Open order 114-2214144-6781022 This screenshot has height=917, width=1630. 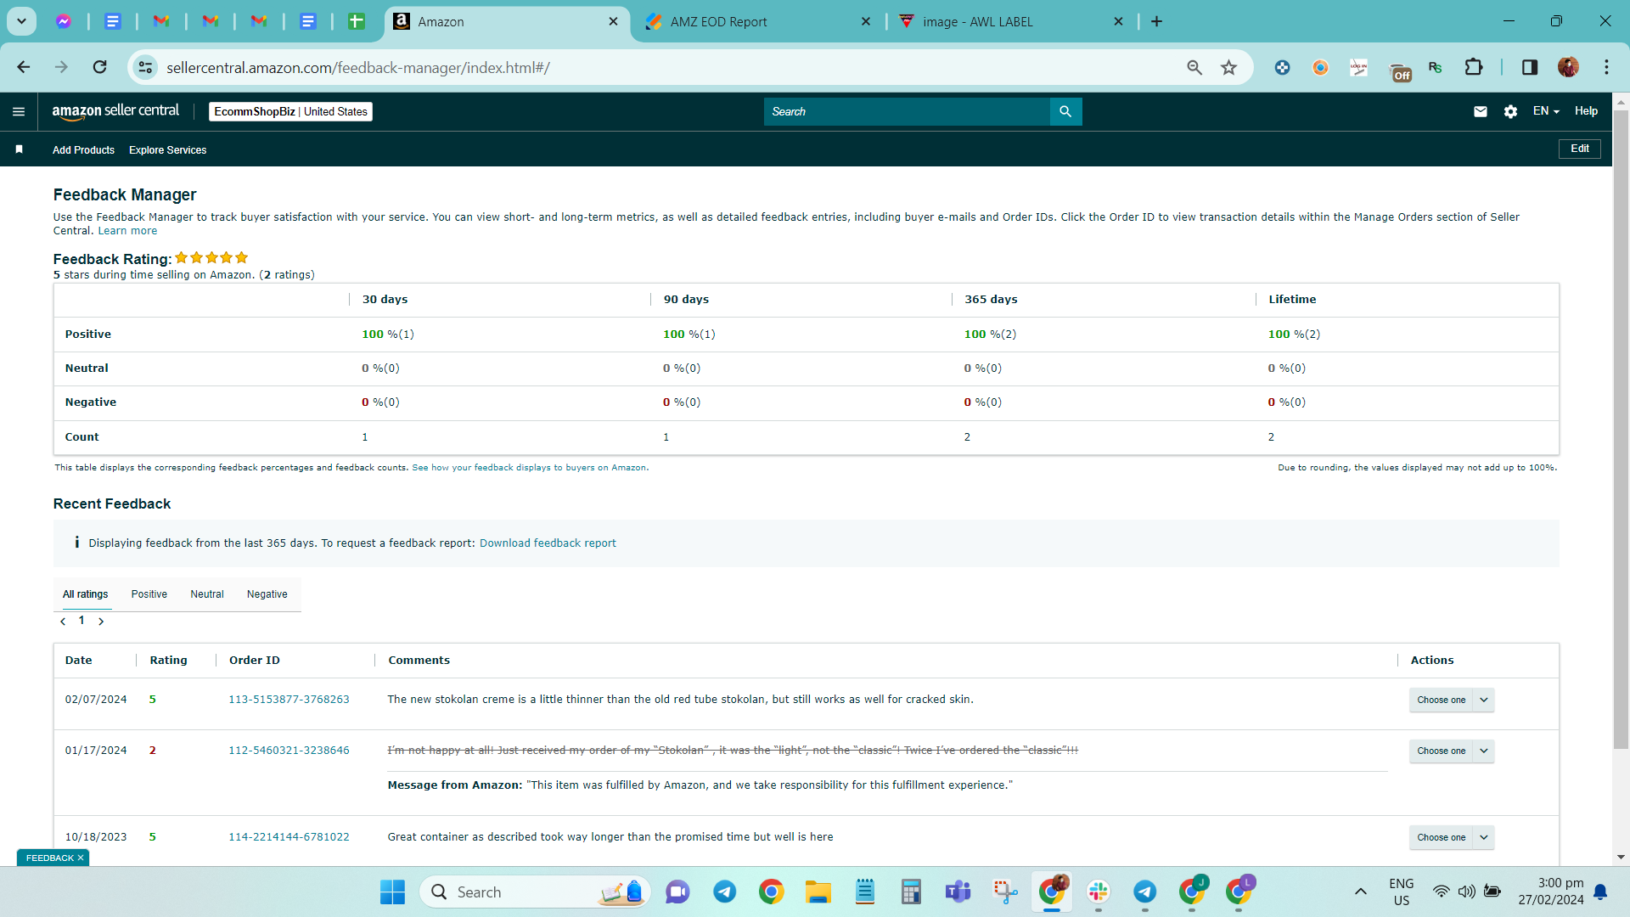pyautogui.click(x=289, y=837)
